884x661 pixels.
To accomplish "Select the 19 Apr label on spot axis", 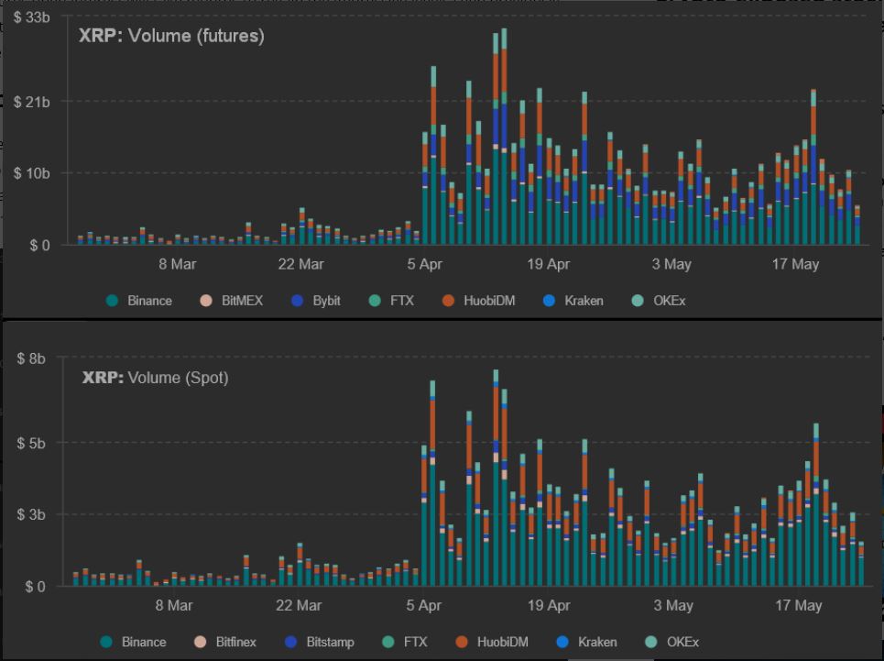I will coord(550,606).
